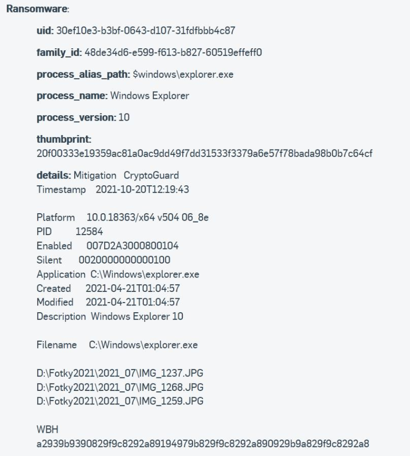Click the WBH hash starting with a2939b93
Viewport: 410px width, 456px height.
pos(203,444)
